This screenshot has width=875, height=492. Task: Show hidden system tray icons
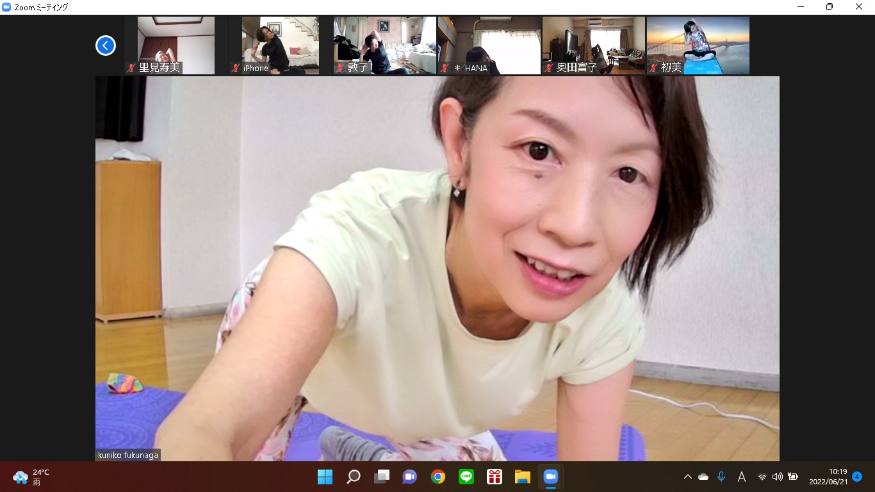click(687, 477)
